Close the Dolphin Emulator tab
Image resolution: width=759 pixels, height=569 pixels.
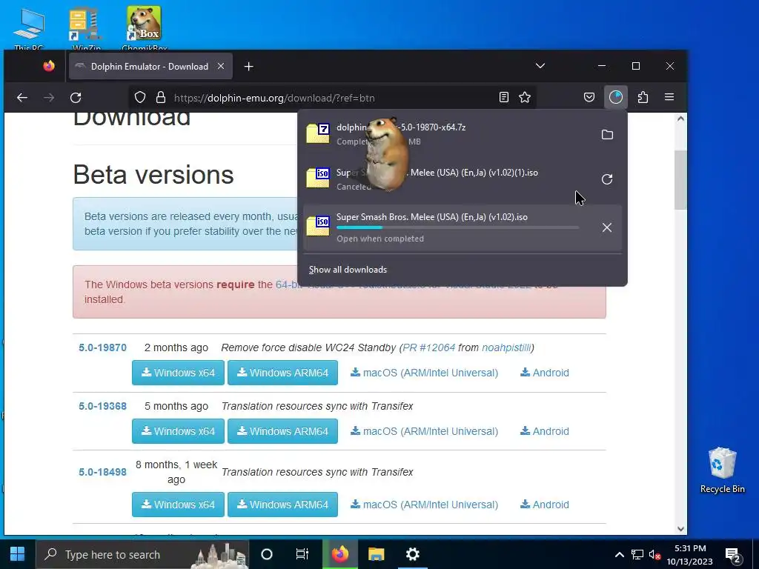click(x=221, y=66)
